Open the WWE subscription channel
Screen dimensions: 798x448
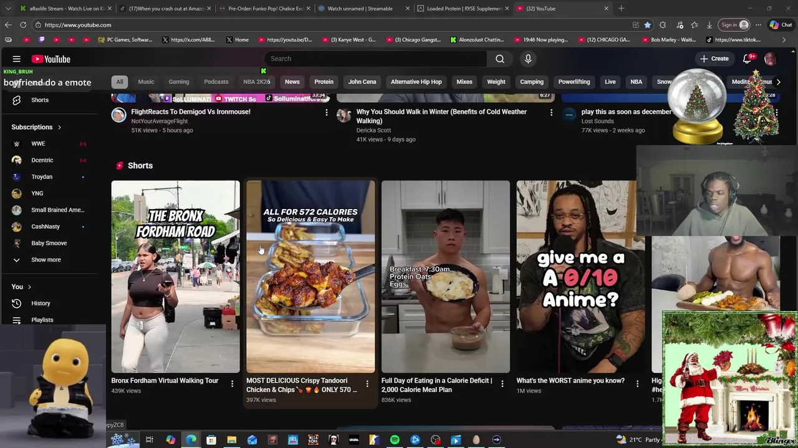38,144
